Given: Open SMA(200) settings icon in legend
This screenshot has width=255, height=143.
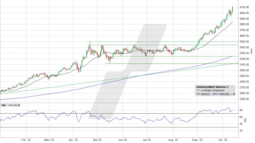Looking at the screenshot, I should tap(234, 94).
